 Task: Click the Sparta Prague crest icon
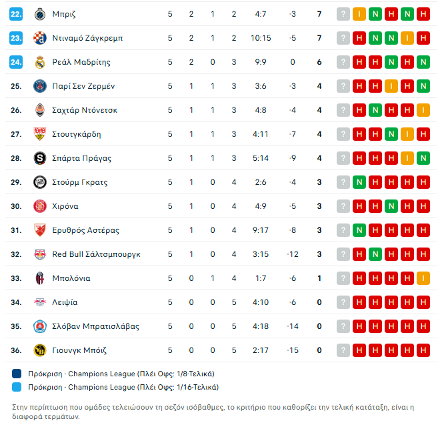(39, 158)
